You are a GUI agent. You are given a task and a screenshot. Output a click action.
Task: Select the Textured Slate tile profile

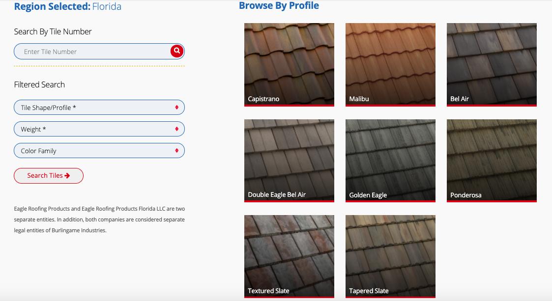pyautogui.click(x=289, y=256)
